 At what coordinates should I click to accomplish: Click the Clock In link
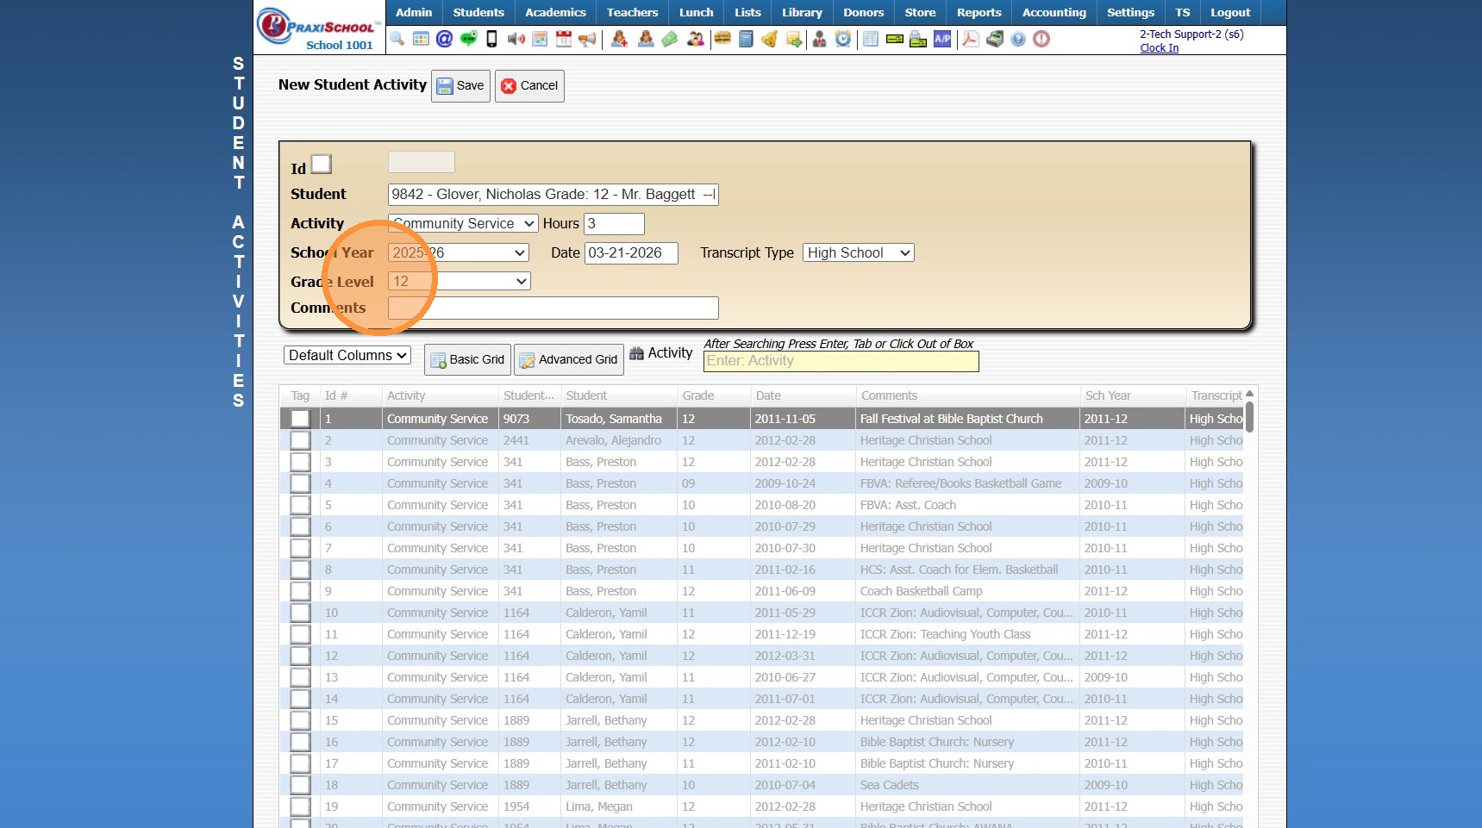(x=1159, y=48)
